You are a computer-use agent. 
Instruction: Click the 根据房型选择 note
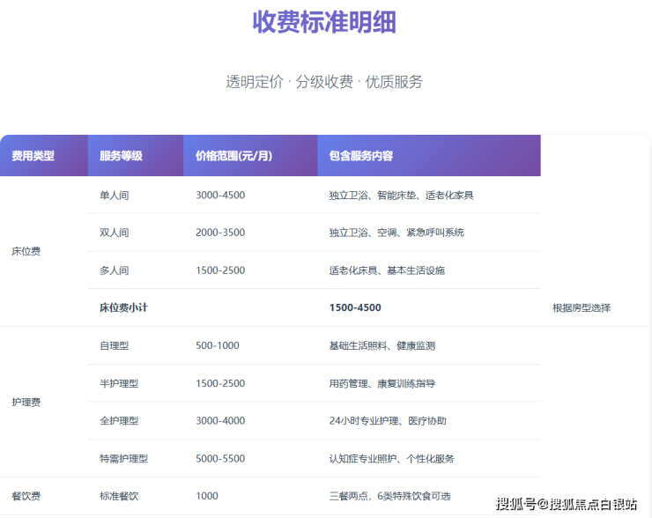(x=582, y=307)
